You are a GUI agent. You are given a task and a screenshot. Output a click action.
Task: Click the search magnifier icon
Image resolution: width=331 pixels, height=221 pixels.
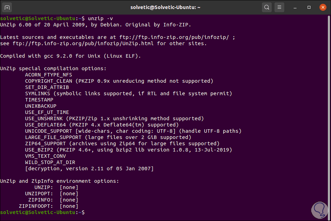click(x=267, y=7)
